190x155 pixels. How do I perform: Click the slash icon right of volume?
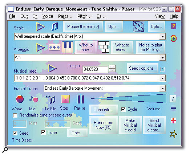click(173, 99)
